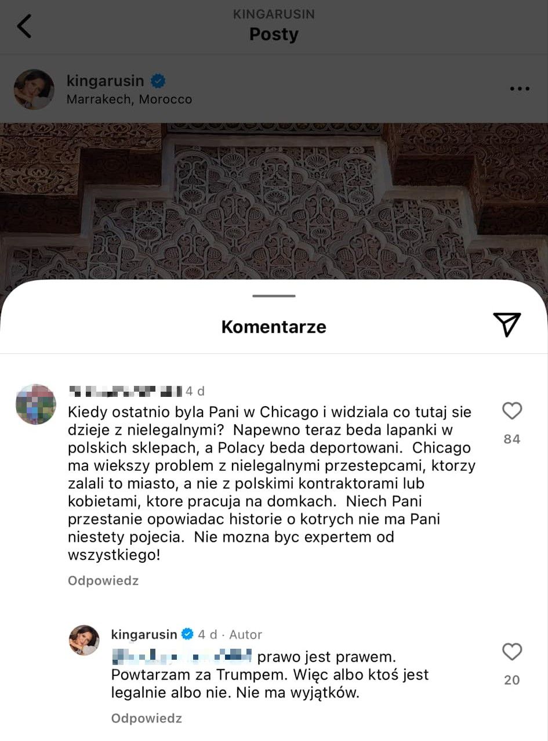
Task: Click Odpowiedz under kingarusin's reply
Action: coord(147,718)
